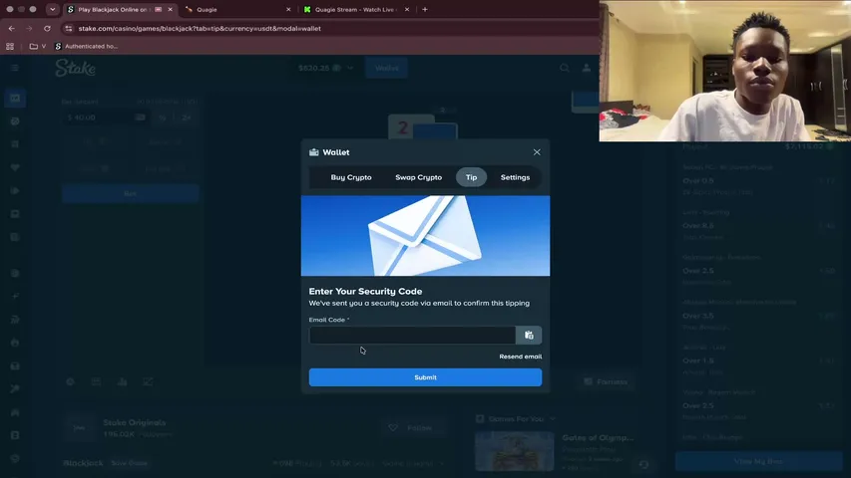Viewport: 851px width, 478px height.
Task: Close the Quagie browser tab
Action: coord(288,9)
